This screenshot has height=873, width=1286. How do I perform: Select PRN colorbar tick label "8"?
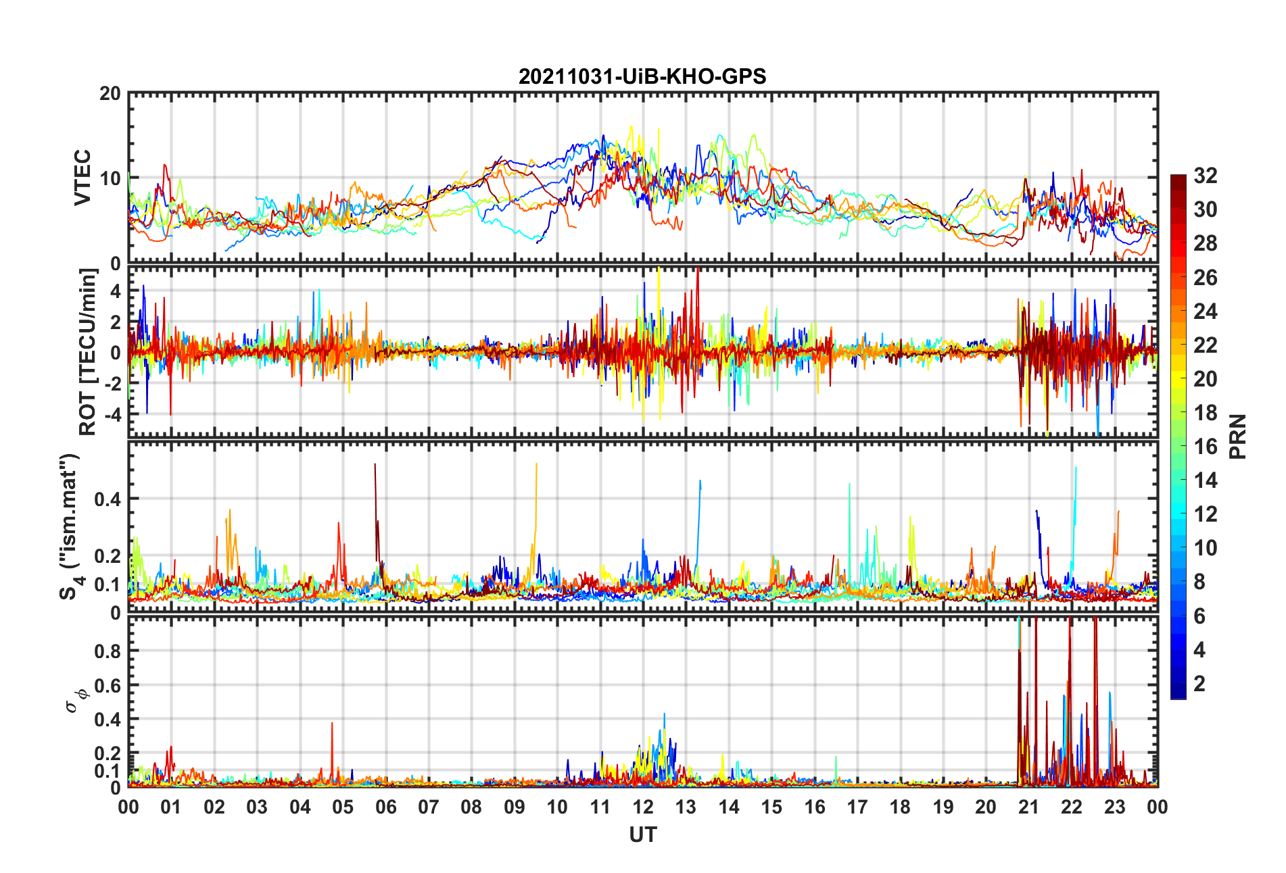point(1199,582)
